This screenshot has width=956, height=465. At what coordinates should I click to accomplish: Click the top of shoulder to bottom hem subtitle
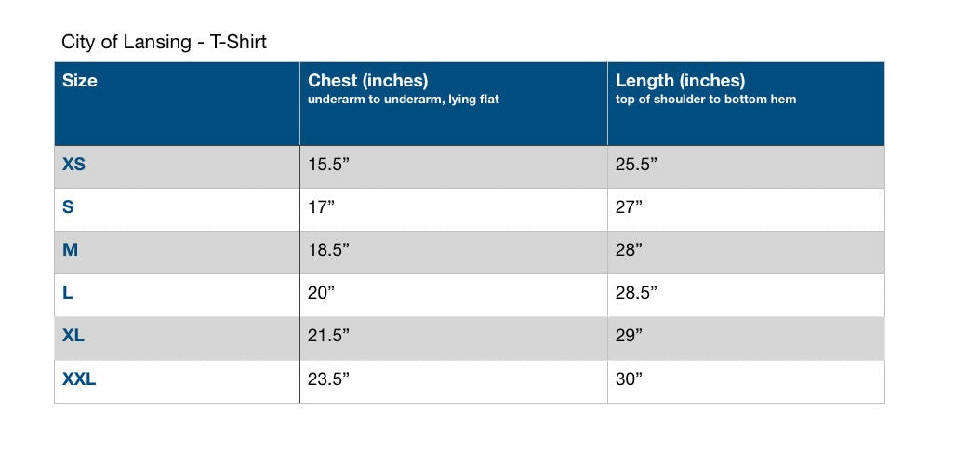pyautogui.click(x=706, y=100)
